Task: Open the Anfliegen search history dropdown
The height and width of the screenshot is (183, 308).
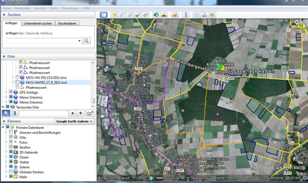Action: pyautogui.click(x=79, y=41)
